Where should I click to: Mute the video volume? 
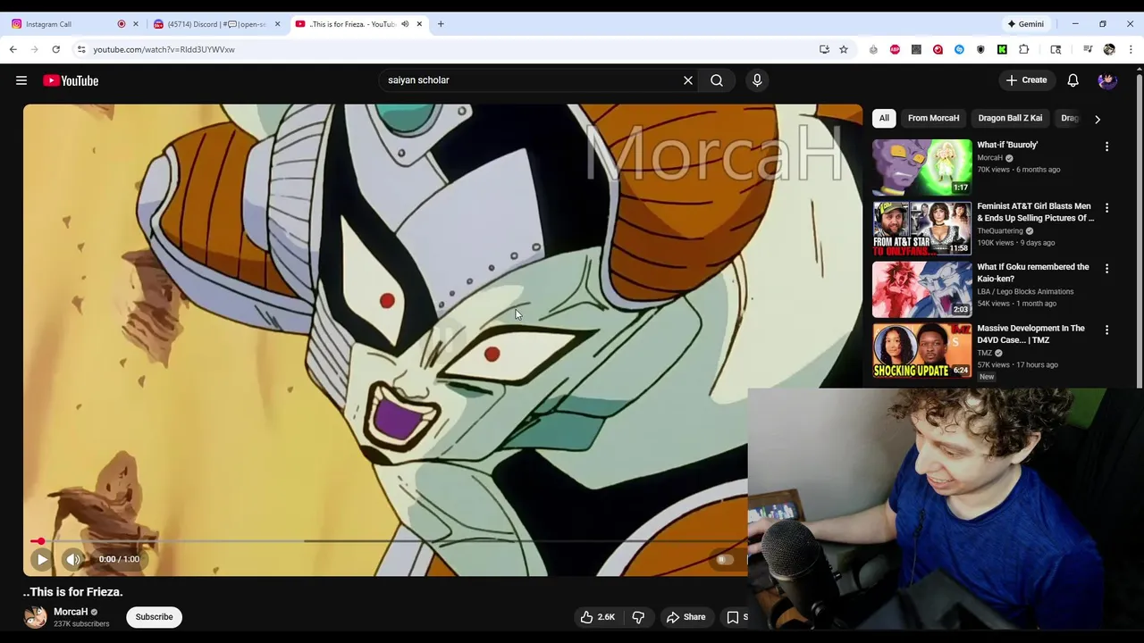point(73,559)
